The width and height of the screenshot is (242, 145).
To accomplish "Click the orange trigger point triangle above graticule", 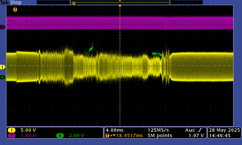I will pos(120,6).
